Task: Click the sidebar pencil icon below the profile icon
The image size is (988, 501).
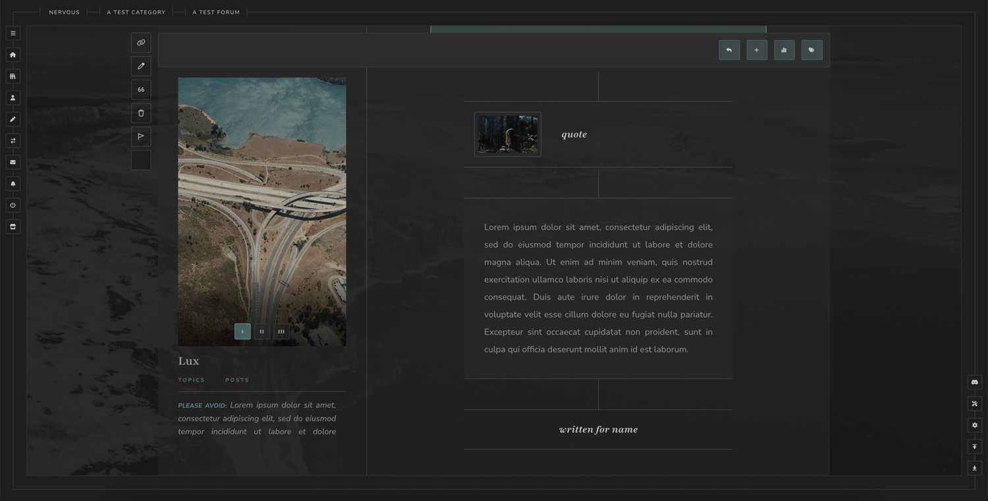Action: pos(13,119)
